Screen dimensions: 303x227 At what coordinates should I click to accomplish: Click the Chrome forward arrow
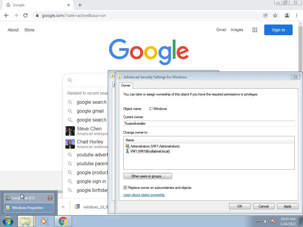point(16,15)
